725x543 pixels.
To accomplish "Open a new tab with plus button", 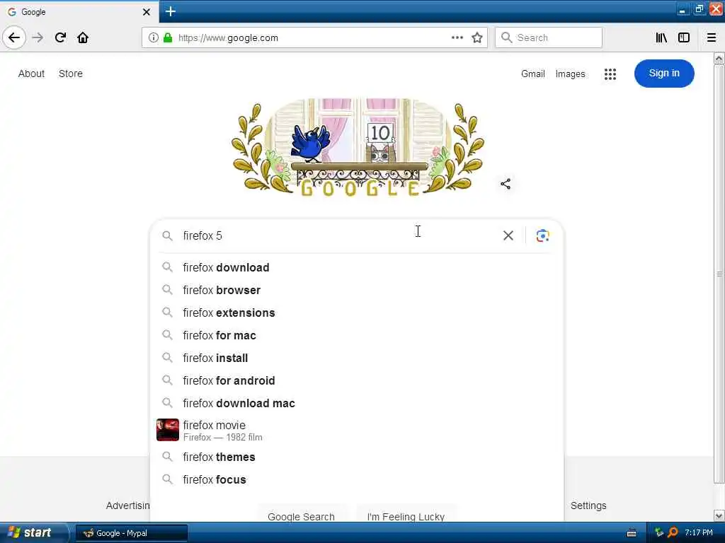I will coord(171,11).
